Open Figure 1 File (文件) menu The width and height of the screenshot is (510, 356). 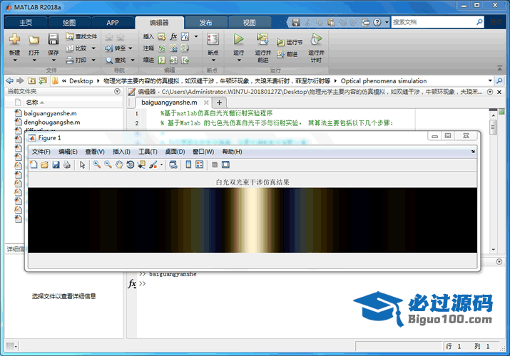coord(41,152)
